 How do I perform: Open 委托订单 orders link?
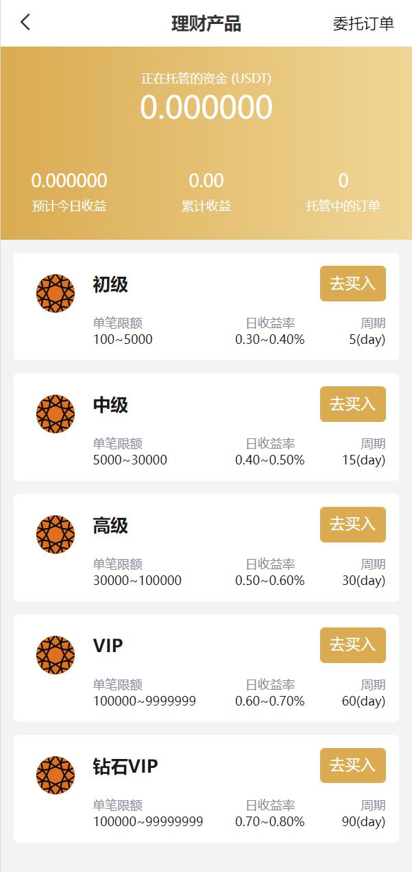point(363,23)
